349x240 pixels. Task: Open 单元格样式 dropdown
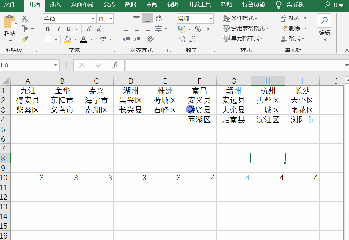(243, 38)
